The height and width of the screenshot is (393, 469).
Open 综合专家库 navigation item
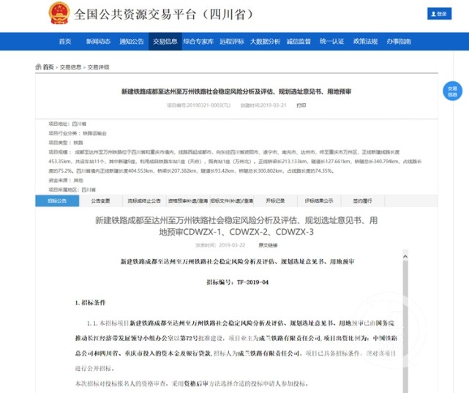(x=198, y=41)
